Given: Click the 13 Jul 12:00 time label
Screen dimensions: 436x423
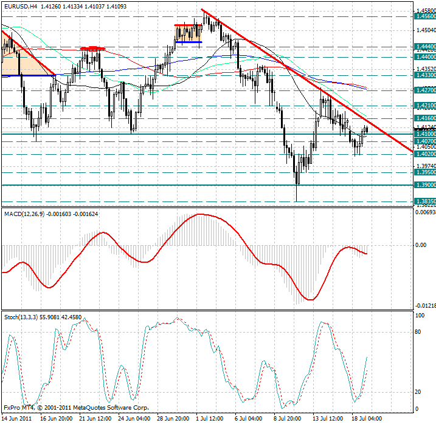Looking at the screenshot, I should tap(328, 418).
